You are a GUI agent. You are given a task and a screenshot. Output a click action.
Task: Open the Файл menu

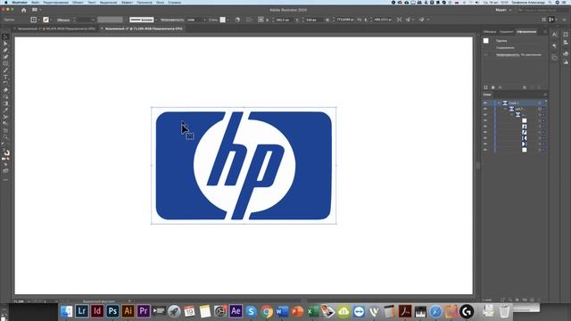[36, 2]
